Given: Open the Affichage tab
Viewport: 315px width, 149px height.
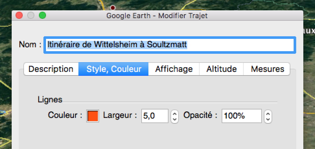Looking at the screenshot, I should point(174,69).
